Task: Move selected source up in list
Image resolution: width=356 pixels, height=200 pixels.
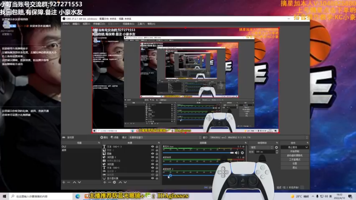Action: [x=120, y=182]
